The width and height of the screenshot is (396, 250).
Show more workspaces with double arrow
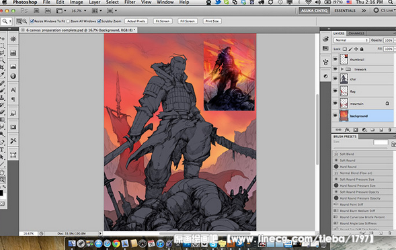point(364,11)
